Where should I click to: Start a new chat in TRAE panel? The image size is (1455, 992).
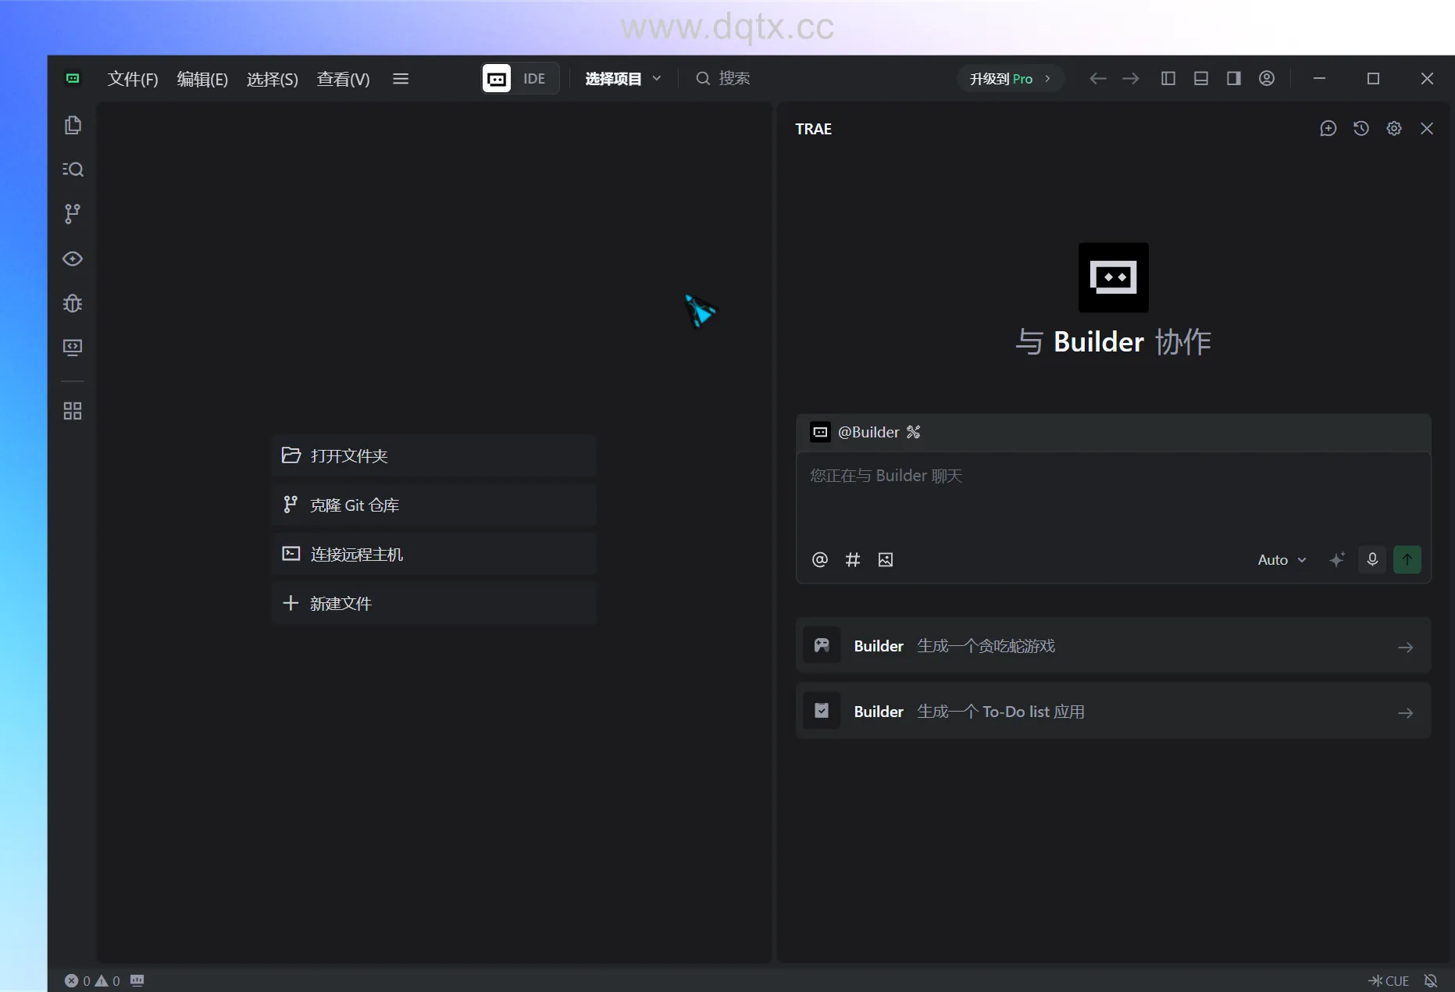(x=1328, y=128)
